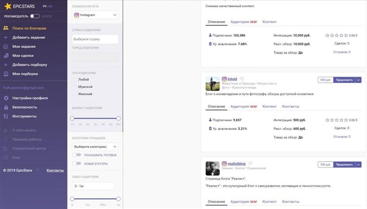Click the star rating on loloid card

(337, 120)
